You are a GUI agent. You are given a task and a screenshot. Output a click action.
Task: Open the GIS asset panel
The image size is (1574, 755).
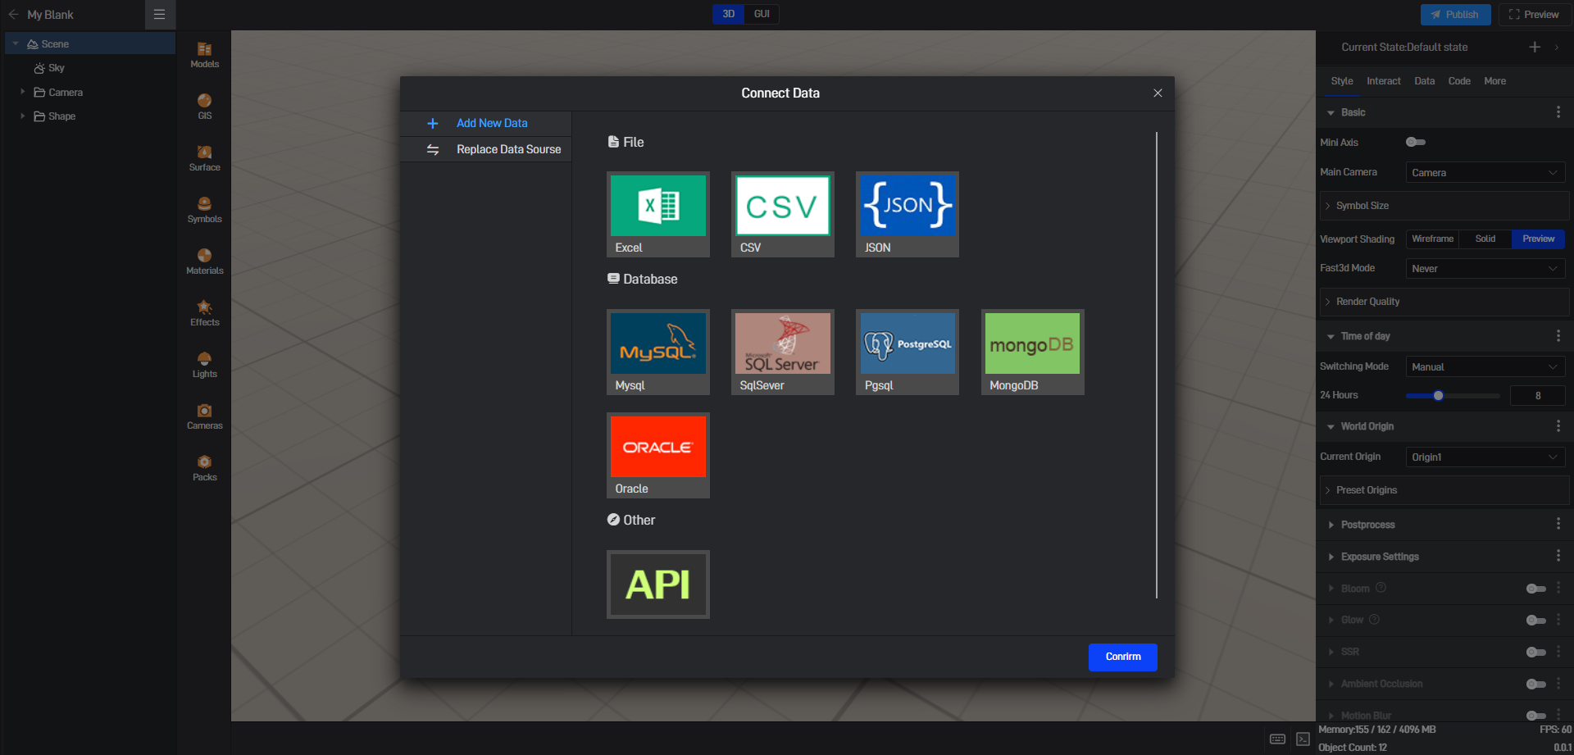click(204, 107)
